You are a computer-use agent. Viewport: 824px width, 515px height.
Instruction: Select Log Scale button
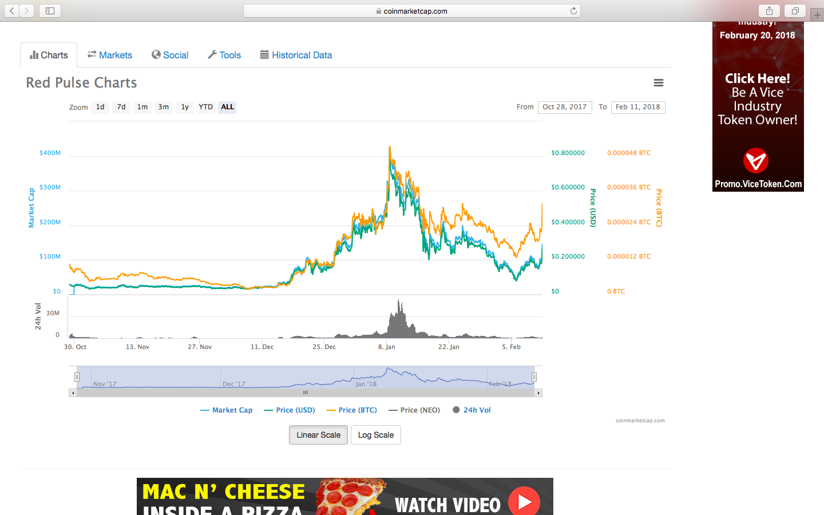click(375, 435)
